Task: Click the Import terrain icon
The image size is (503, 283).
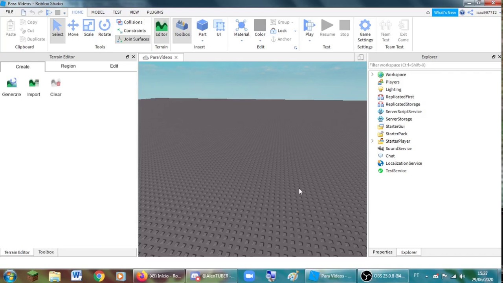Action: pos(34,87)
